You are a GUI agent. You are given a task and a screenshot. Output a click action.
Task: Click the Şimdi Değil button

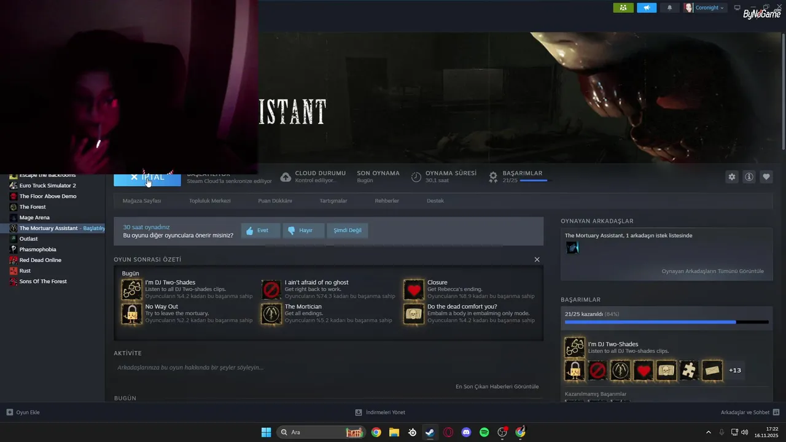coord(348,231)
